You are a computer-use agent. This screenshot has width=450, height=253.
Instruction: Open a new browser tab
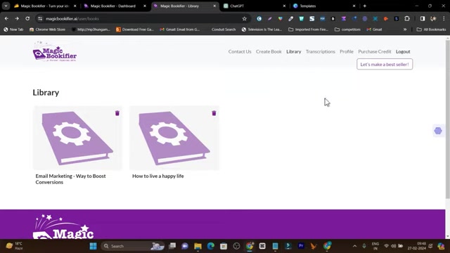click(x=364, y=6)
